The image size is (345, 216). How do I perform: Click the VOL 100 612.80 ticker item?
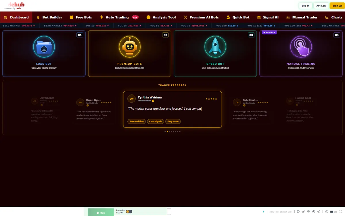(x=227, y=26)
